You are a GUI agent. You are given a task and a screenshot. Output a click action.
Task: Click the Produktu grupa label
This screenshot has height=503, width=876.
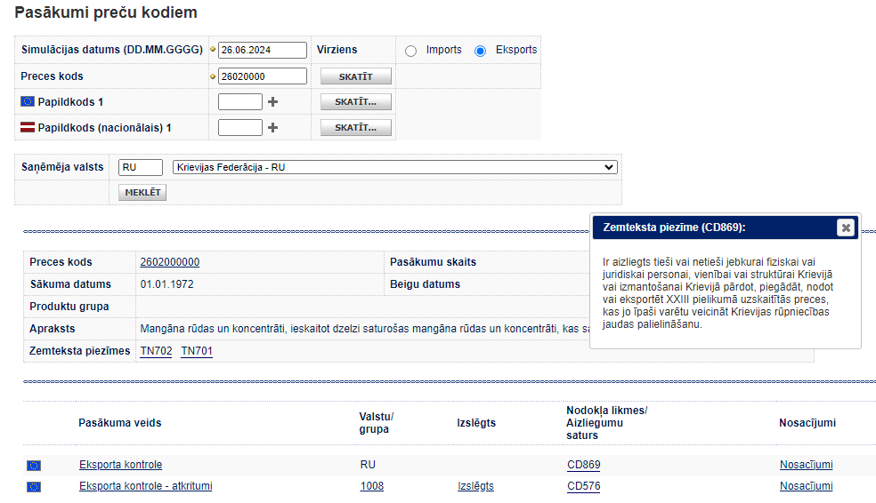point(69,307)
